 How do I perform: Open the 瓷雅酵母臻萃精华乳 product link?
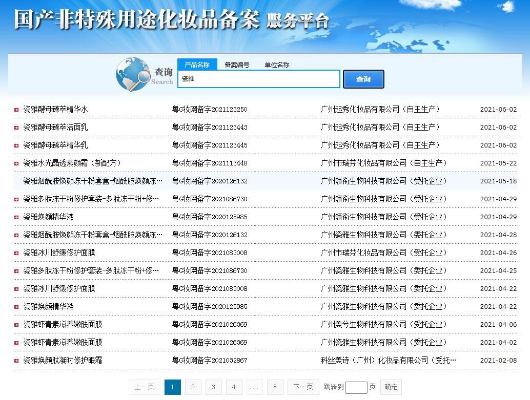(x=55, y=145)
